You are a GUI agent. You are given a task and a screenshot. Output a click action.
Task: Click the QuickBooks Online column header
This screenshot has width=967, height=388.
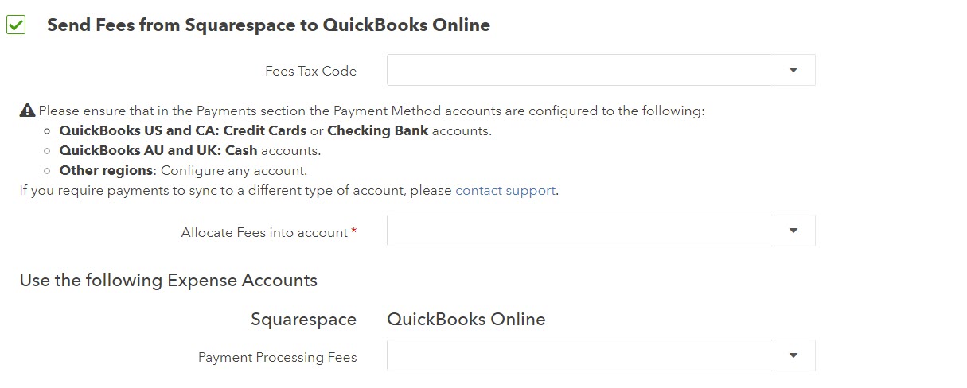466,320
